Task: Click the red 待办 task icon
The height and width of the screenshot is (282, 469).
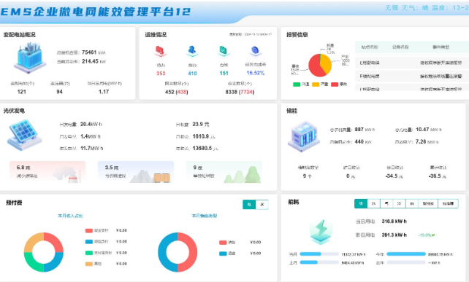Action: point(160,51)
